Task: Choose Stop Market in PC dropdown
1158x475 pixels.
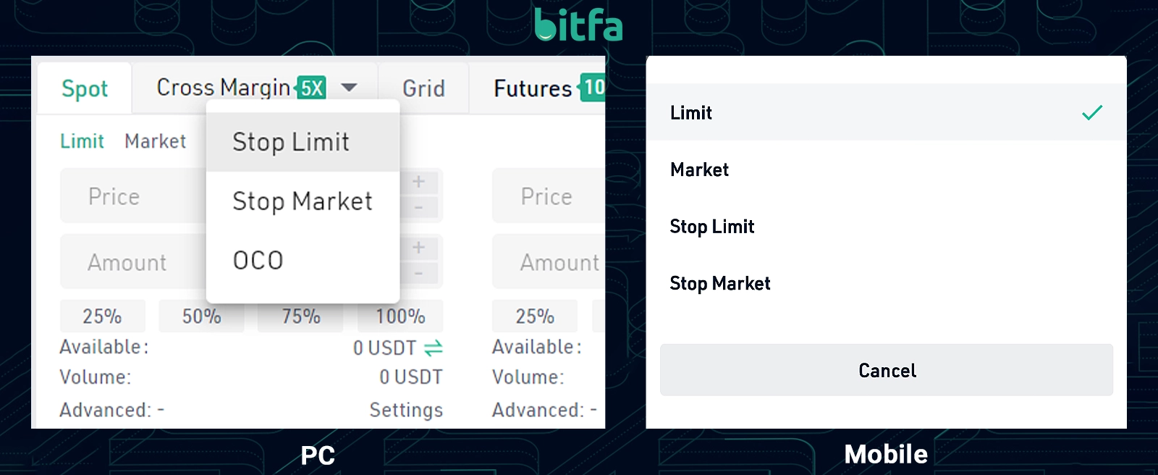Action: click(x=303, y=201)
